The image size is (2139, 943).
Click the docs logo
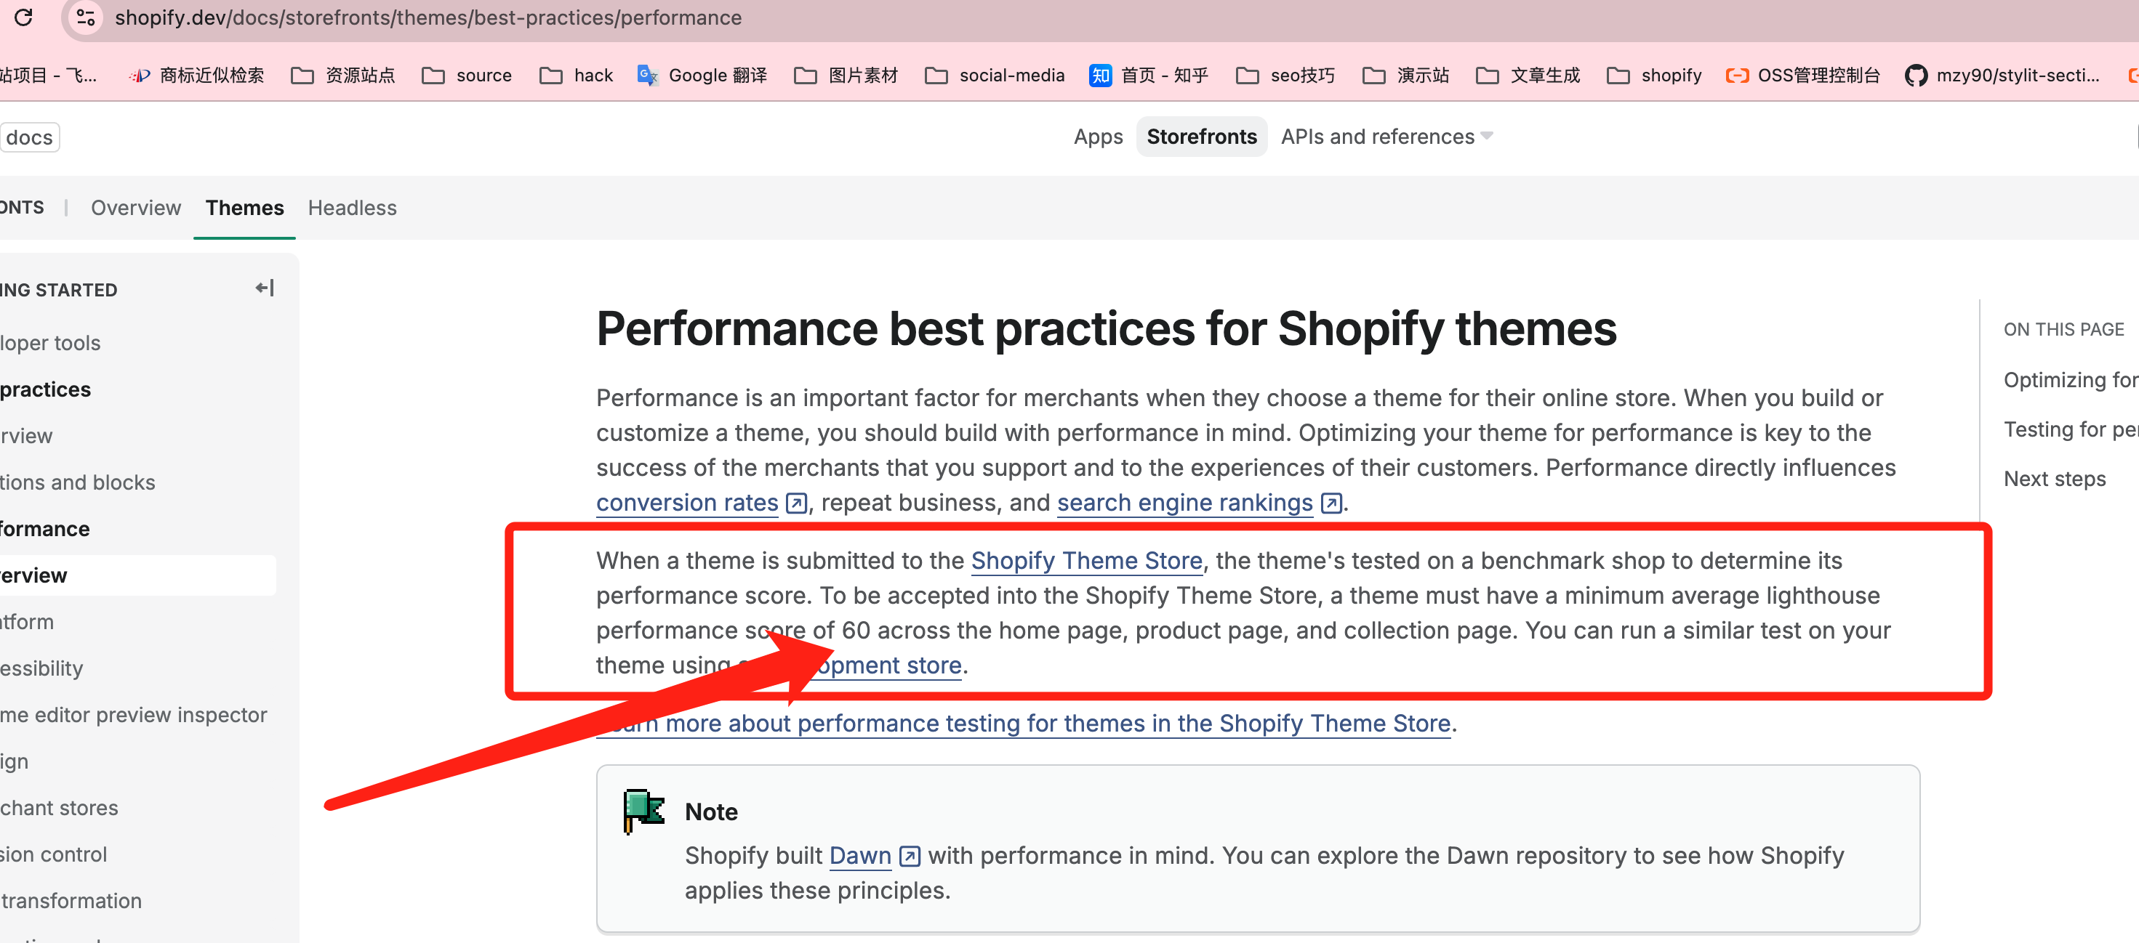(30, 137)
